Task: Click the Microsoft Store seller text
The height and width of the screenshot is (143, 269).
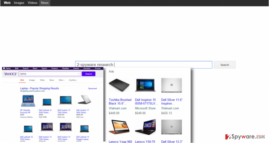Action: [x=145, y=108]
